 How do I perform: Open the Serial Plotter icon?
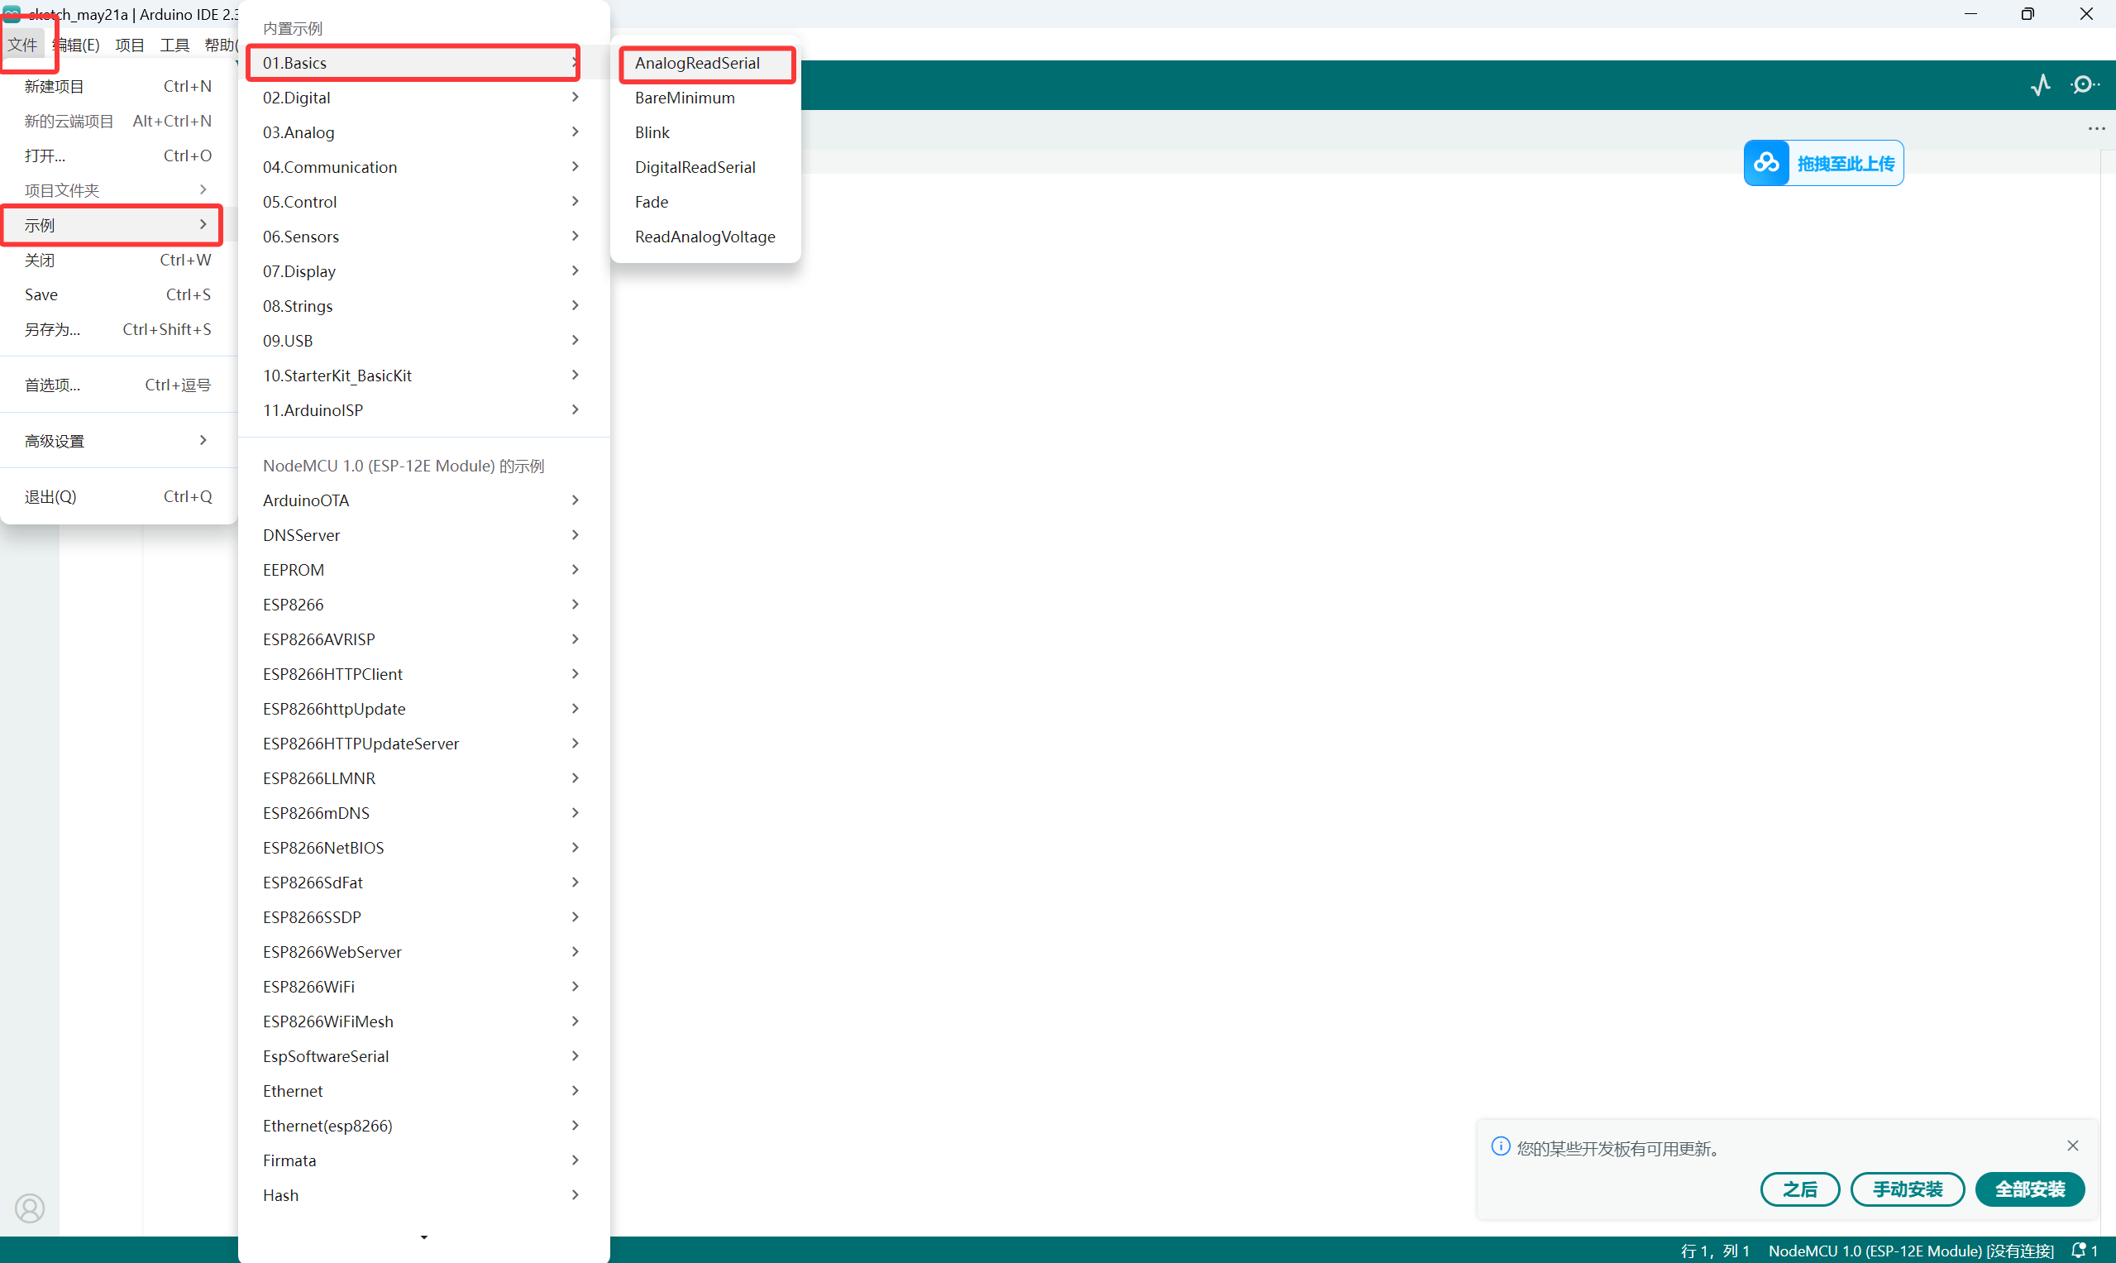click(x=2040, y=85)
